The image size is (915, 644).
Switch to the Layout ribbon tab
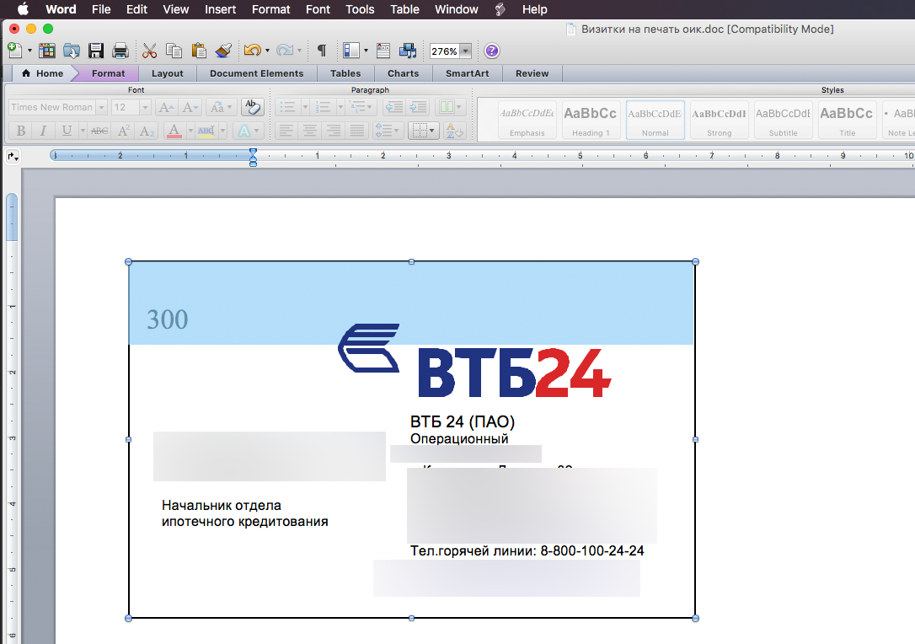pyautogui.click(x=168, y=73)
